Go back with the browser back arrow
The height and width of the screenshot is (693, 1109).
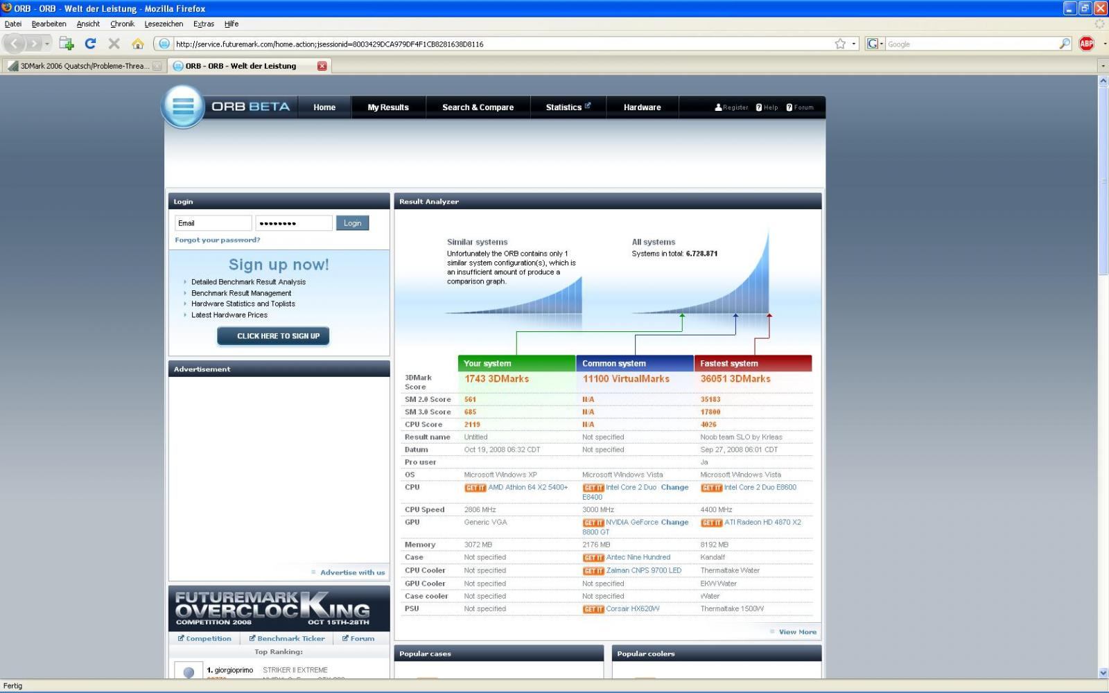point(15,44)
